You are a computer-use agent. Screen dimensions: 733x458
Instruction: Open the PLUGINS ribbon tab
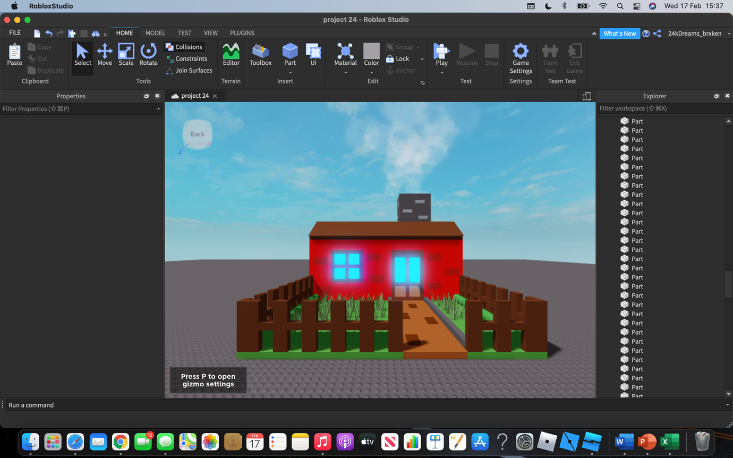[242, 33]
